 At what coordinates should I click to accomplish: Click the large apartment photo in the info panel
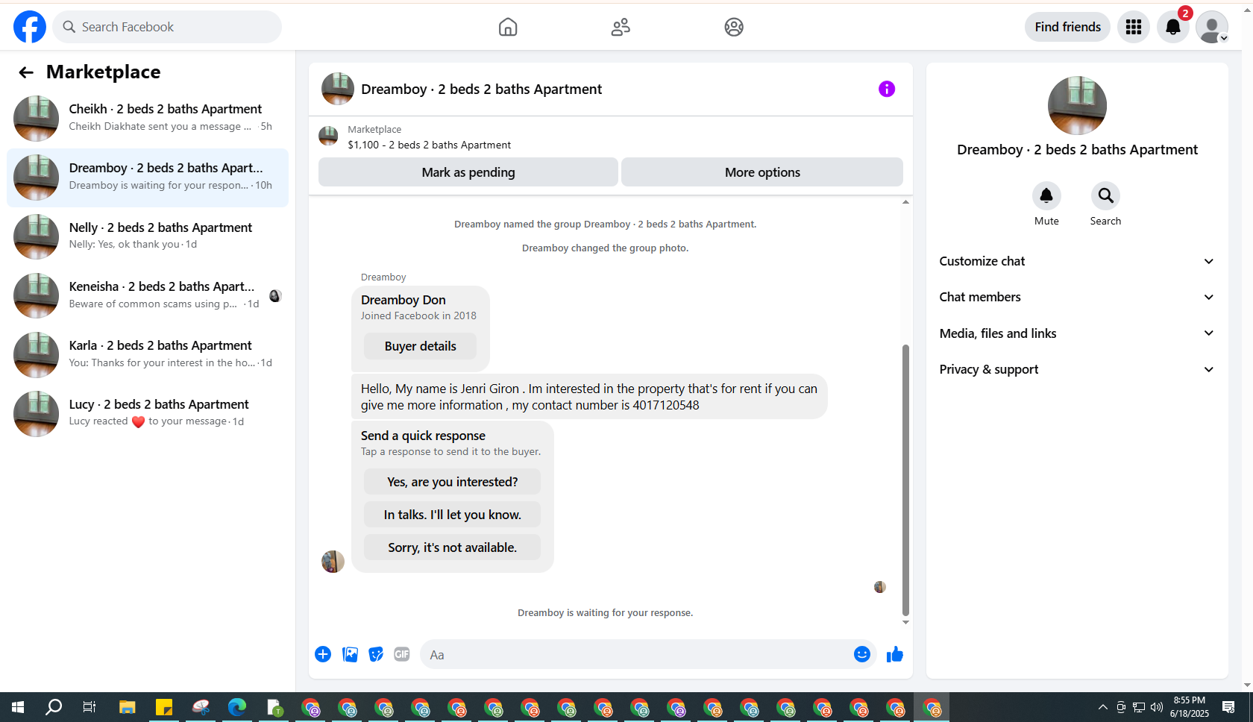1077,105
